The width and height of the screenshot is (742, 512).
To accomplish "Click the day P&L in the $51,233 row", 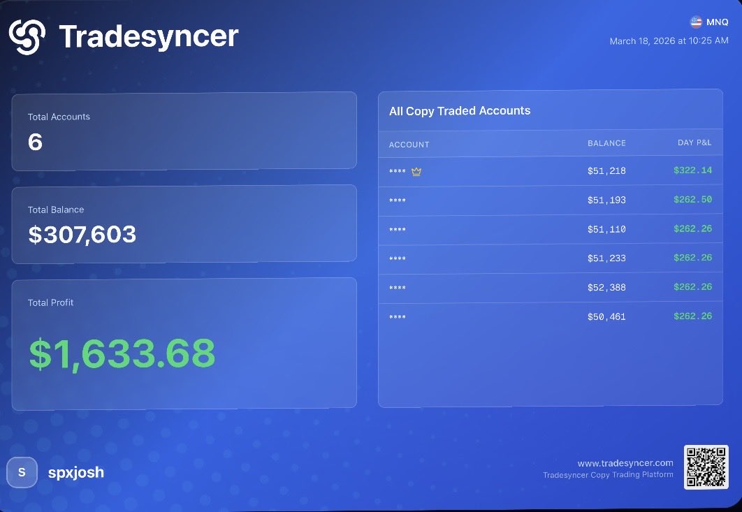I will click(692, 258).
